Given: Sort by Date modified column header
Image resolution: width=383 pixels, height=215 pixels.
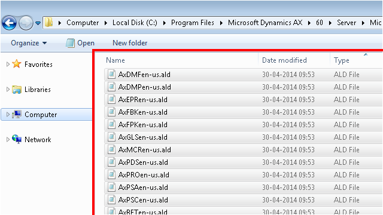Looking at the screenshot, I should coord(284,60).
